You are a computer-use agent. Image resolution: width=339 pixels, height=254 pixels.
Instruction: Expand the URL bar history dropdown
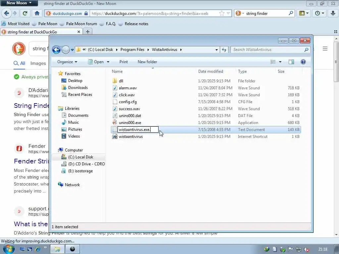point(228,13)
